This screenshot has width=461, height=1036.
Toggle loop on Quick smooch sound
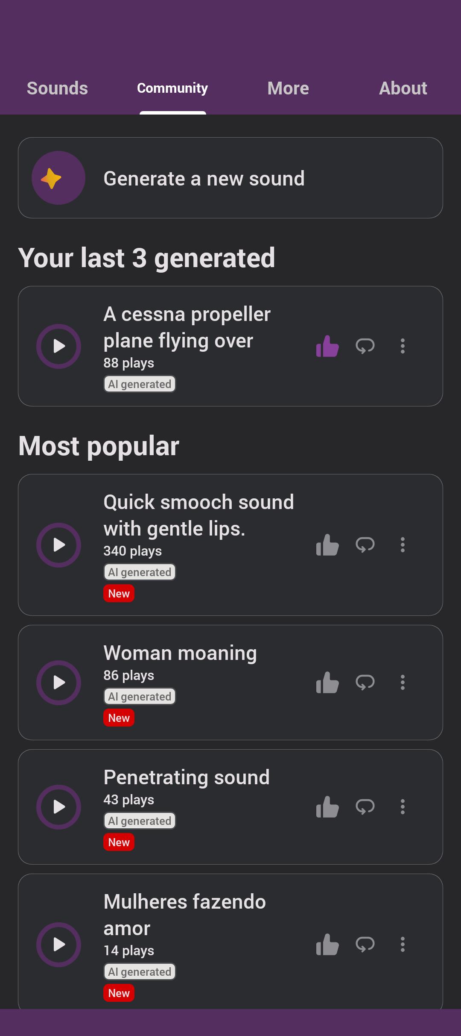[365, 544]
